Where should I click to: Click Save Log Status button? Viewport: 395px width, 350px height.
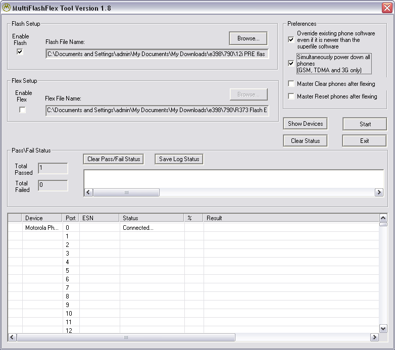pos(179,159)
